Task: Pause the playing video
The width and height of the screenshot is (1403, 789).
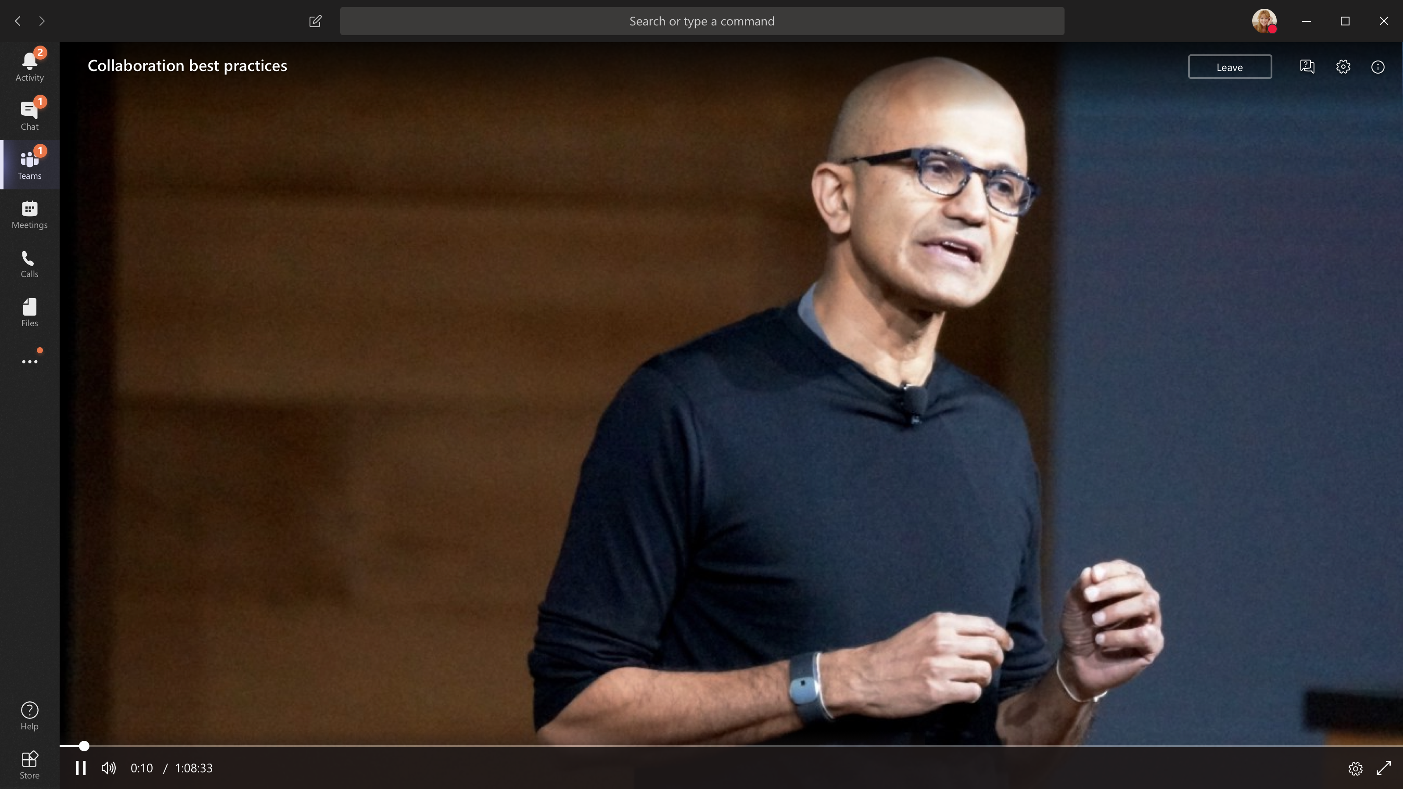Action: [x=81, y=768]
